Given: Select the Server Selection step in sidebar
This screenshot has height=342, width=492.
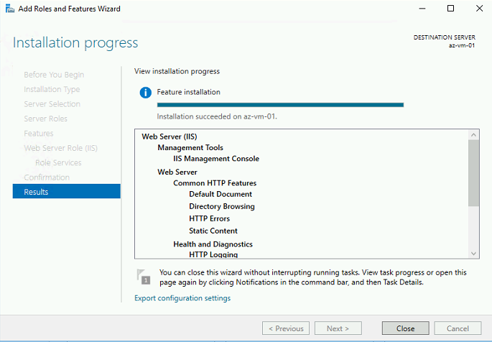Looking at the screenshot, I should 52,104.
